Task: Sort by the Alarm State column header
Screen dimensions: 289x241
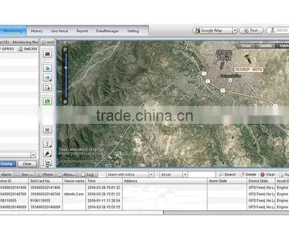Action: tap(227, 181)
